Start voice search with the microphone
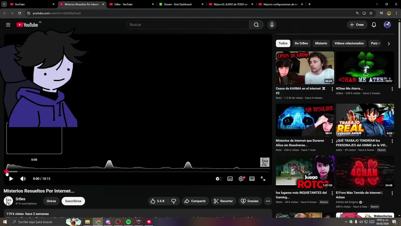Image resolution: width=401 pixels, height=226 pixels. tap(272, 25)
